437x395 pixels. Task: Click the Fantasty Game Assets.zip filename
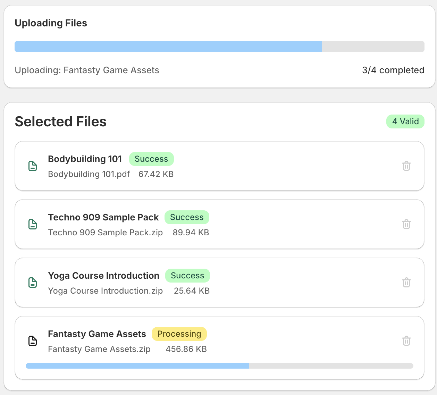pyautogui.click(x=99, y=349)
